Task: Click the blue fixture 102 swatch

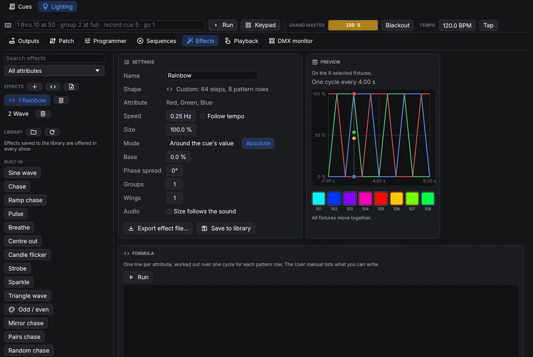Action: click(334, 199)
